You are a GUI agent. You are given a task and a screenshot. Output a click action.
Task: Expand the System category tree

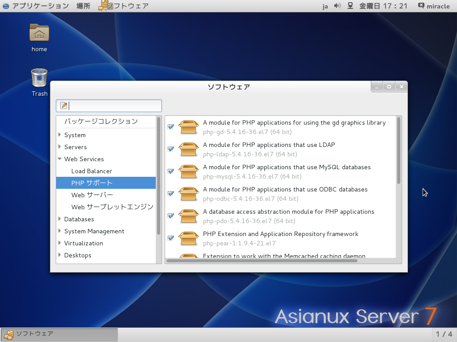tap(60, 135)
